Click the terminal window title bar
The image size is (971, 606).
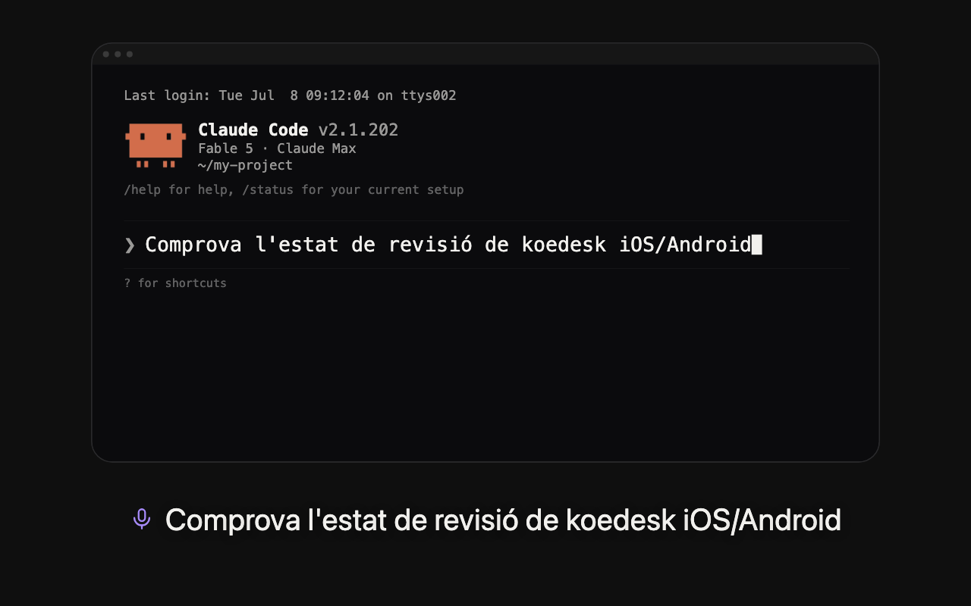pyautogui.click(x=485, y=55)
